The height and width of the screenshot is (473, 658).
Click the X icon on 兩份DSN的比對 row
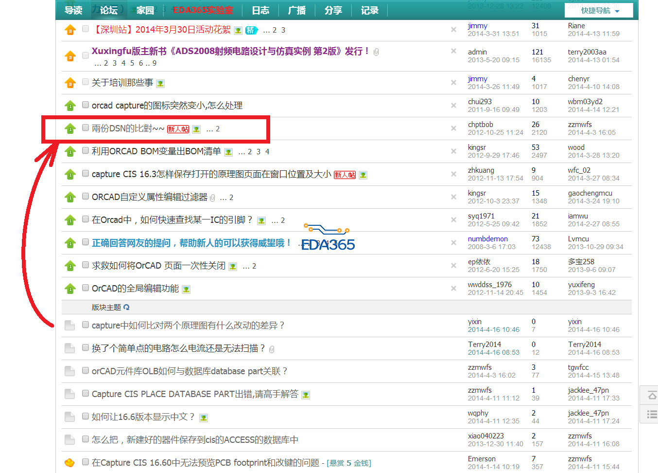453,128
